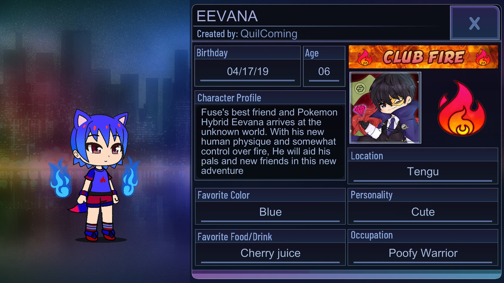Click the flame icon left of Club Fire
Screen dimensions: 504x283
click(365, 57)
